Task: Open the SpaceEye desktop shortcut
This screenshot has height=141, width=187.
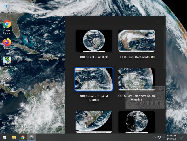Action: point(7,80)
